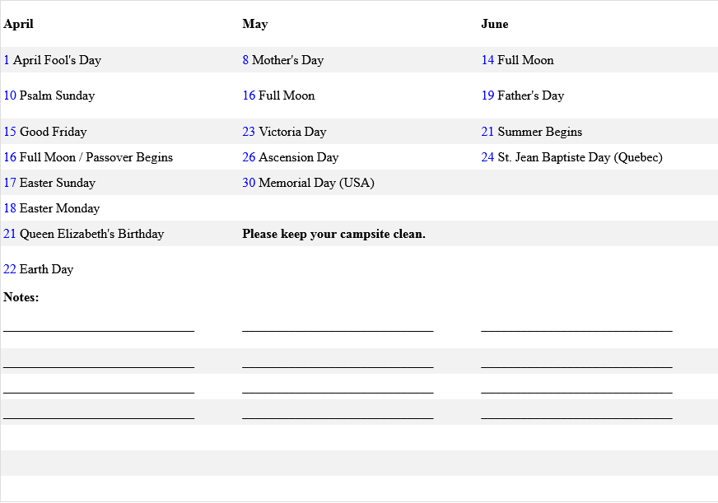The image size is (718, 503).
Task: Open the Earth Day date link
Action: point(10,269)
